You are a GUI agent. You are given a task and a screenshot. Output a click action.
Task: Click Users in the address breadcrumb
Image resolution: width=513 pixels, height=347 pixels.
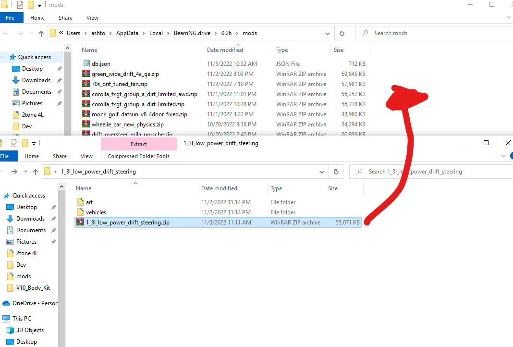click(x=73, y=33)
